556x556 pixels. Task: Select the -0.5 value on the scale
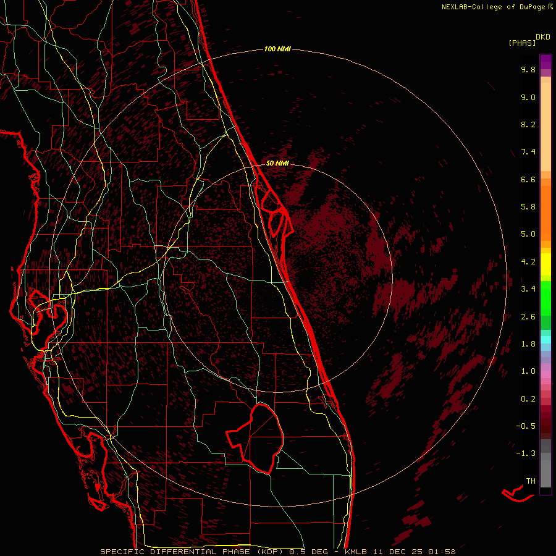(526, 426)
